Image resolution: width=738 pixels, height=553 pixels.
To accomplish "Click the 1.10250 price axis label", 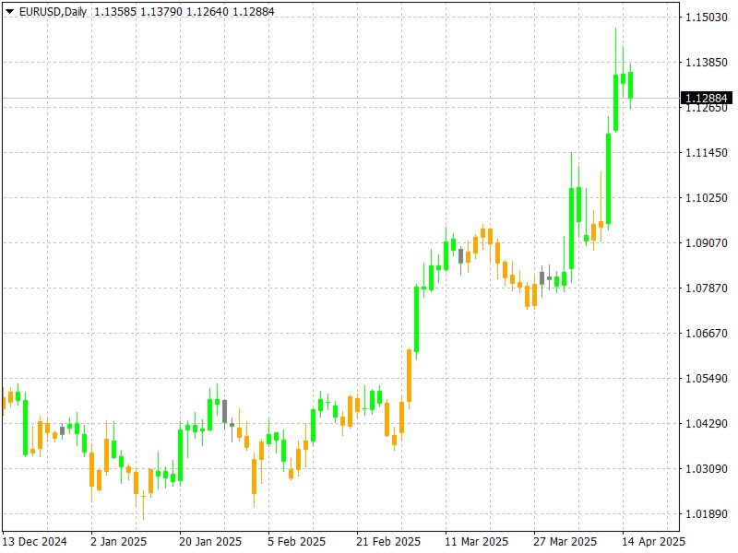I will [707, 198].
